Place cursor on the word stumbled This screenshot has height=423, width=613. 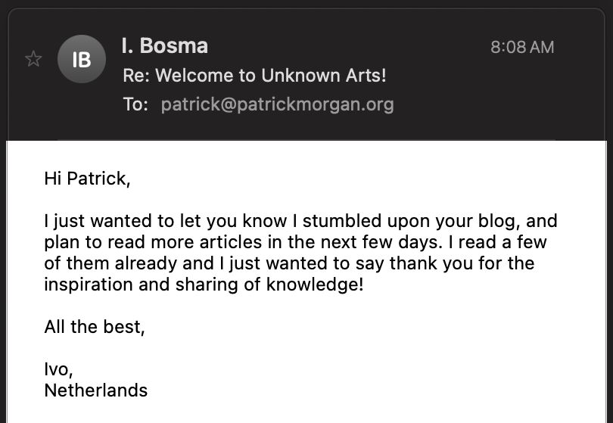[x=342, y=221]
